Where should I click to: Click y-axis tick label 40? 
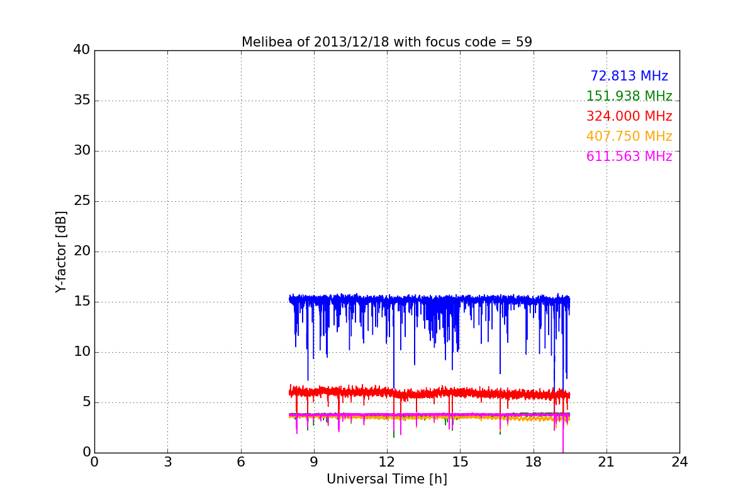pyautogui.click(x=81, y=50)
